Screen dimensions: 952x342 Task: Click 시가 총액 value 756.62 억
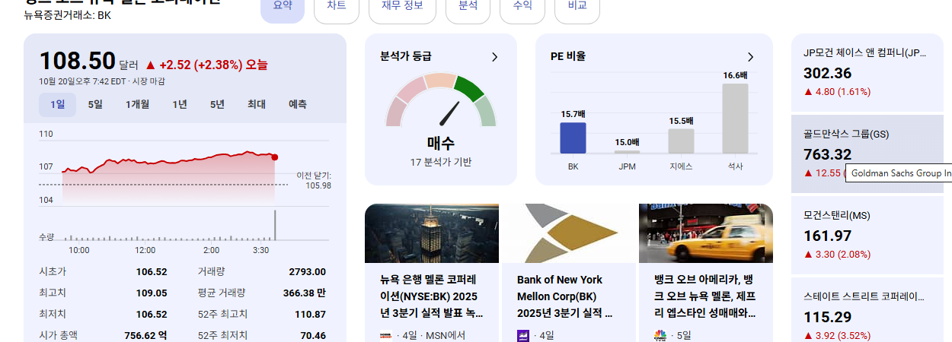pyautogui.click(x=145, y=335)
